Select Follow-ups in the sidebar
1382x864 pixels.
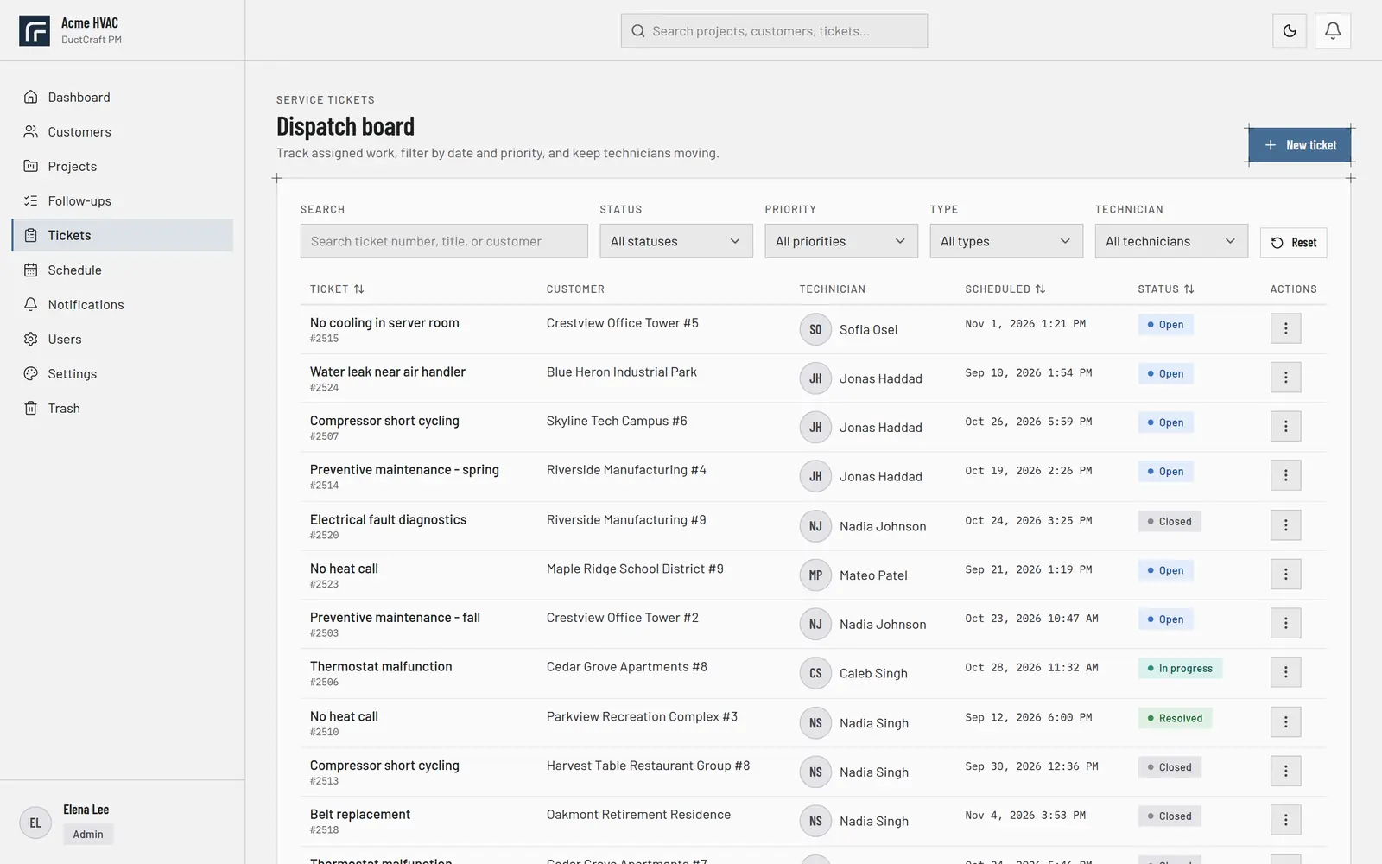123,200
